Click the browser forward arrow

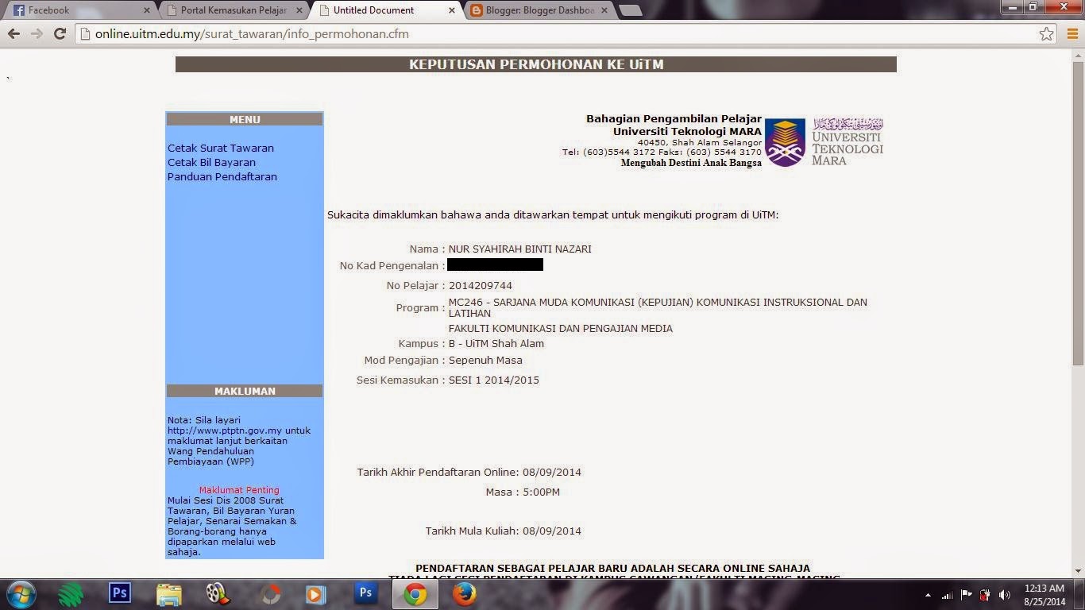[37, 34]
